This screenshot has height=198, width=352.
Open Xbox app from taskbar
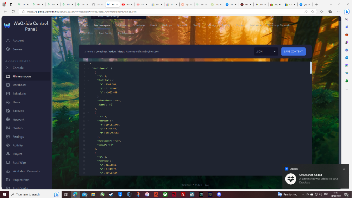(x=165, y=194)
